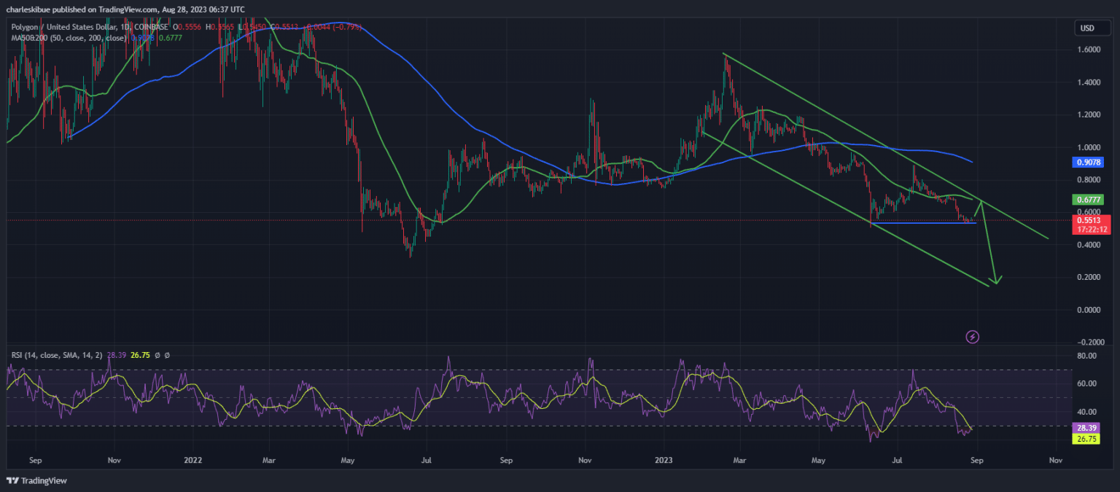Viewport: 1120px width, 492px height.
Task: Click the first ø symbol in RSI legend
Action: click(157, 355)
